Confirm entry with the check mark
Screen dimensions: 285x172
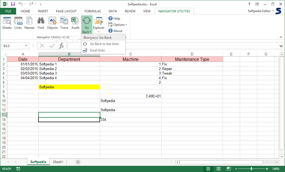(52, 46)
